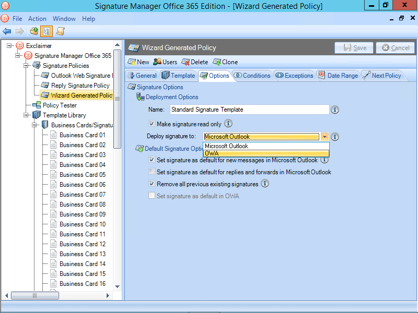Image resolution: width=418 pixels, height=313 pixels.
Task: Open the Deploy signature to dropdown arrow
Action: pyautogui.click(x=324, y=137)
